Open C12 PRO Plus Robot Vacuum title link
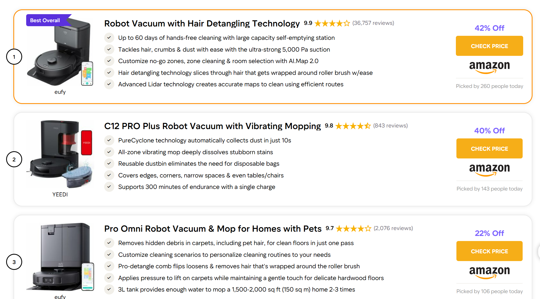 pyautogui.click(x=213, y=126)
